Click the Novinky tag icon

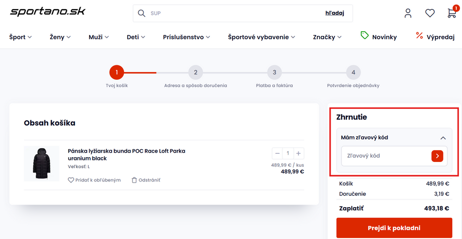pos(365,36)
